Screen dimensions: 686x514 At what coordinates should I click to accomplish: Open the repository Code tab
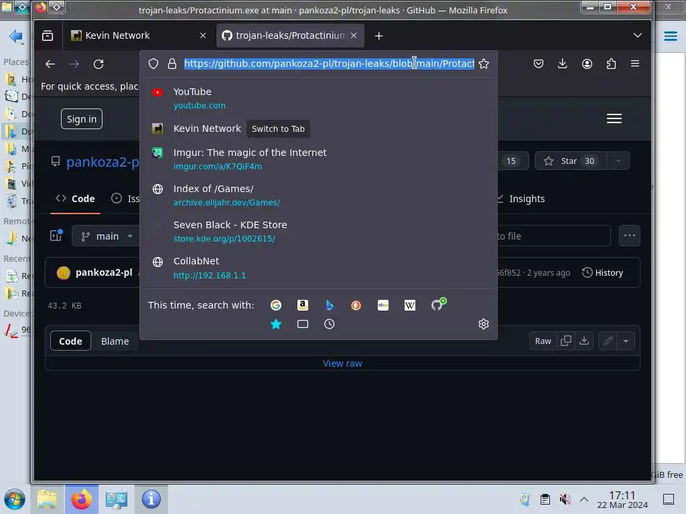[x=75, y=199]
